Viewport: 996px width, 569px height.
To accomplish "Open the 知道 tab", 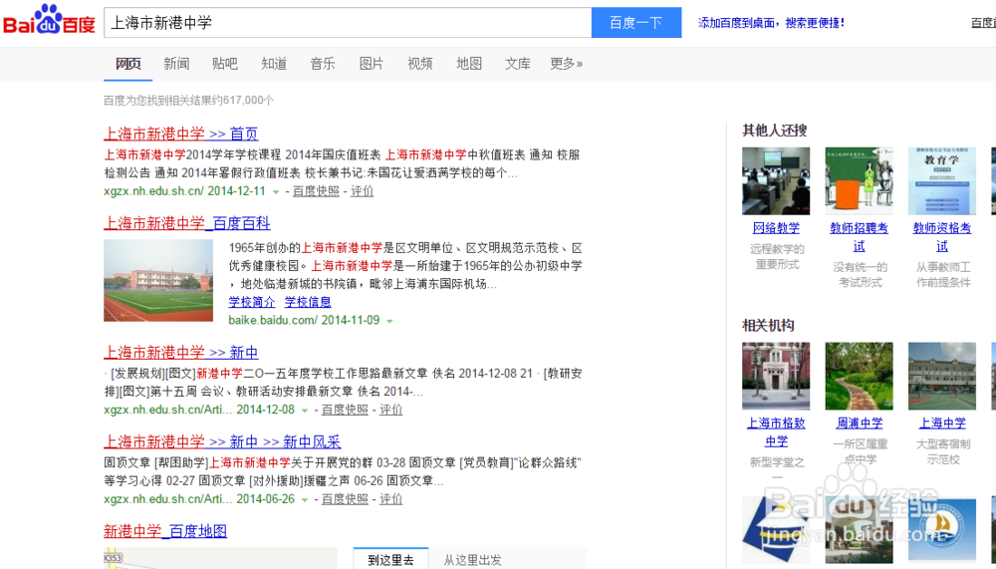I will (x=274, y=64).
